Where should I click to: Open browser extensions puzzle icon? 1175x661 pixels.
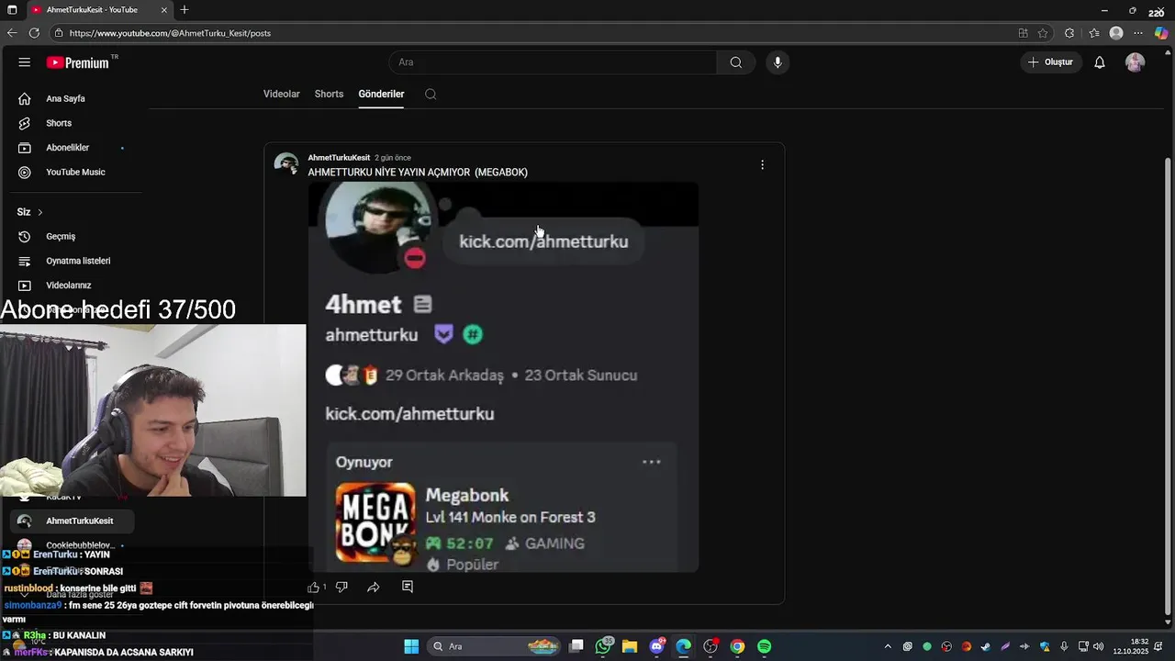pyautogui.click(x=1069, y=33)
